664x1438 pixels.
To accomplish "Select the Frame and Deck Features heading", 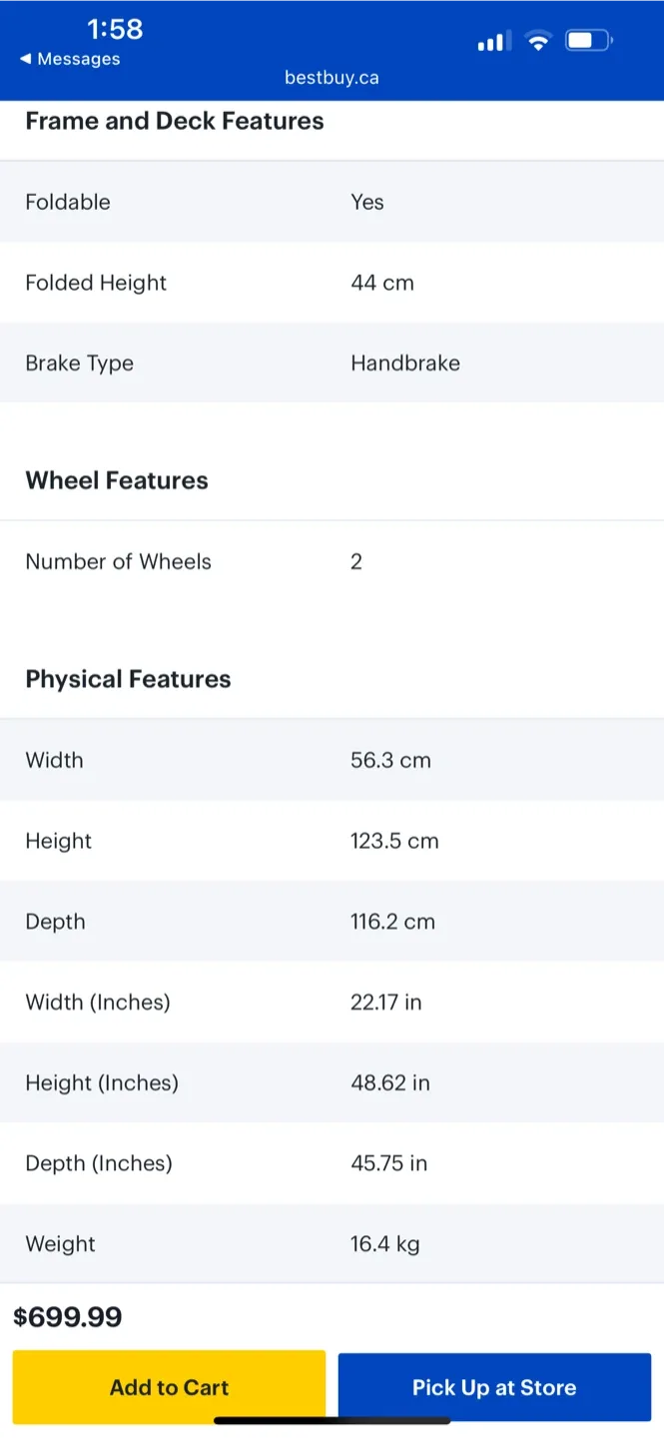I will point(174,121).
